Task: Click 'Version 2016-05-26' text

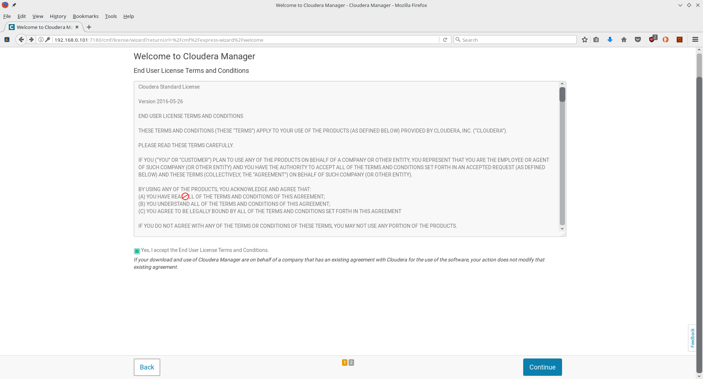Action: pyautogui.click(x=161, y=101)
